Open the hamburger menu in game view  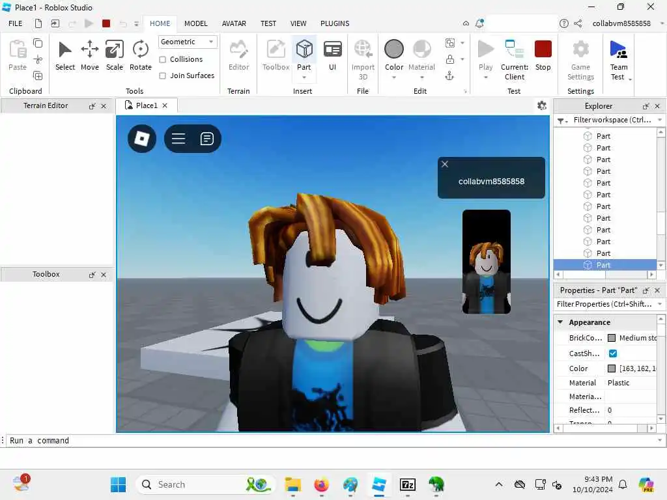click(178, 139)
